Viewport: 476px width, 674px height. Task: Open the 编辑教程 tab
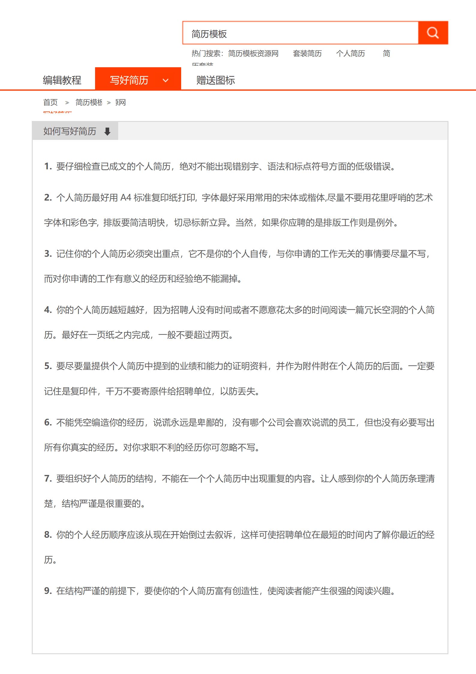(x=62, y=80)
